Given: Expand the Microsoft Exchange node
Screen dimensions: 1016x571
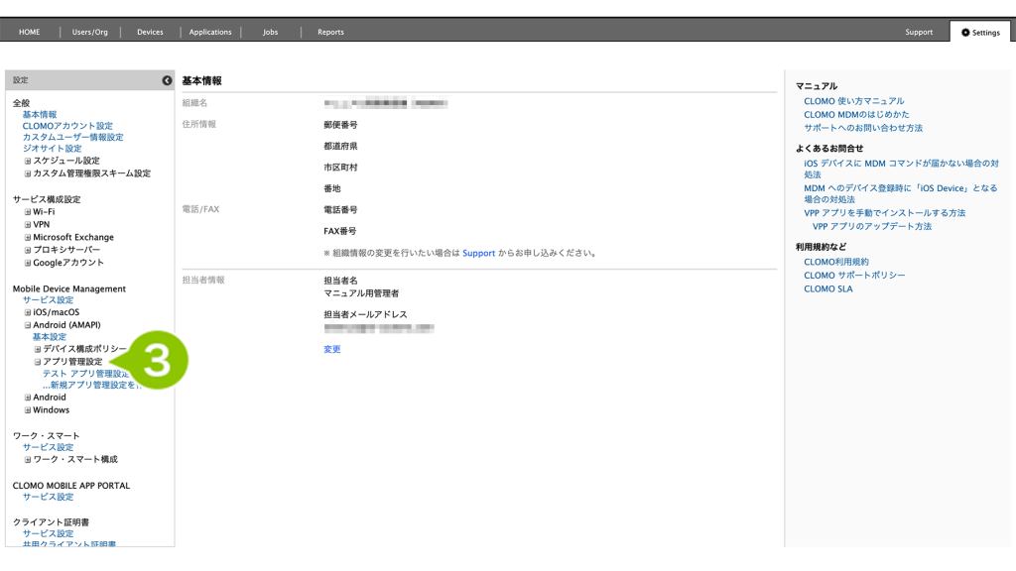Looking at the screenshot, I should 28,238.
